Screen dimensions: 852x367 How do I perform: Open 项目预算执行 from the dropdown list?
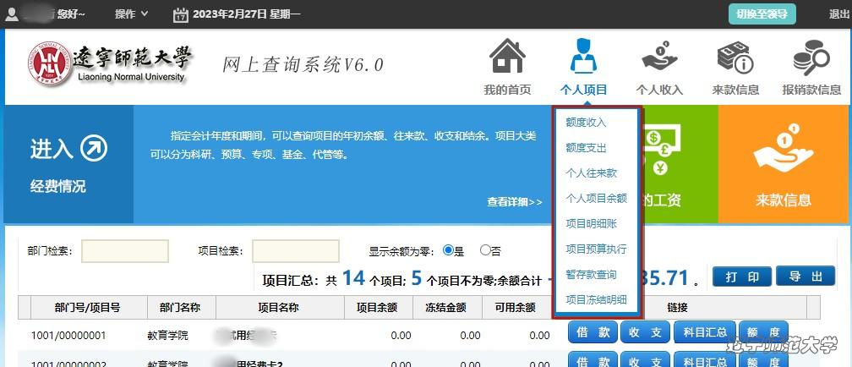tap(596, 249)
